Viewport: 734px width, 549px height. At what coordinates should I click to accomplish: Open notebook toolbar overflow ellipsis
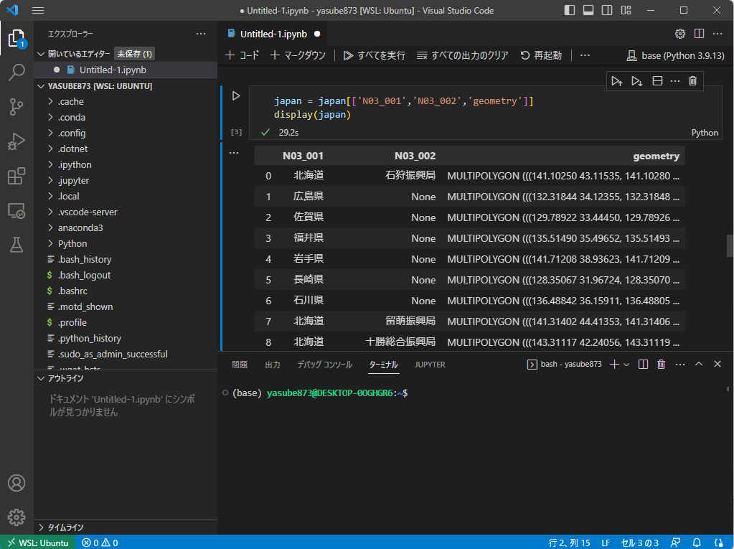point(585,55)
